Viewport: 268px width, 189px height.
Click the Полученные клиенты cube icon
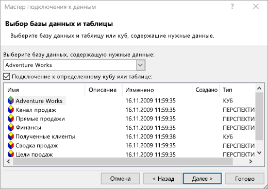pos(11,136)
